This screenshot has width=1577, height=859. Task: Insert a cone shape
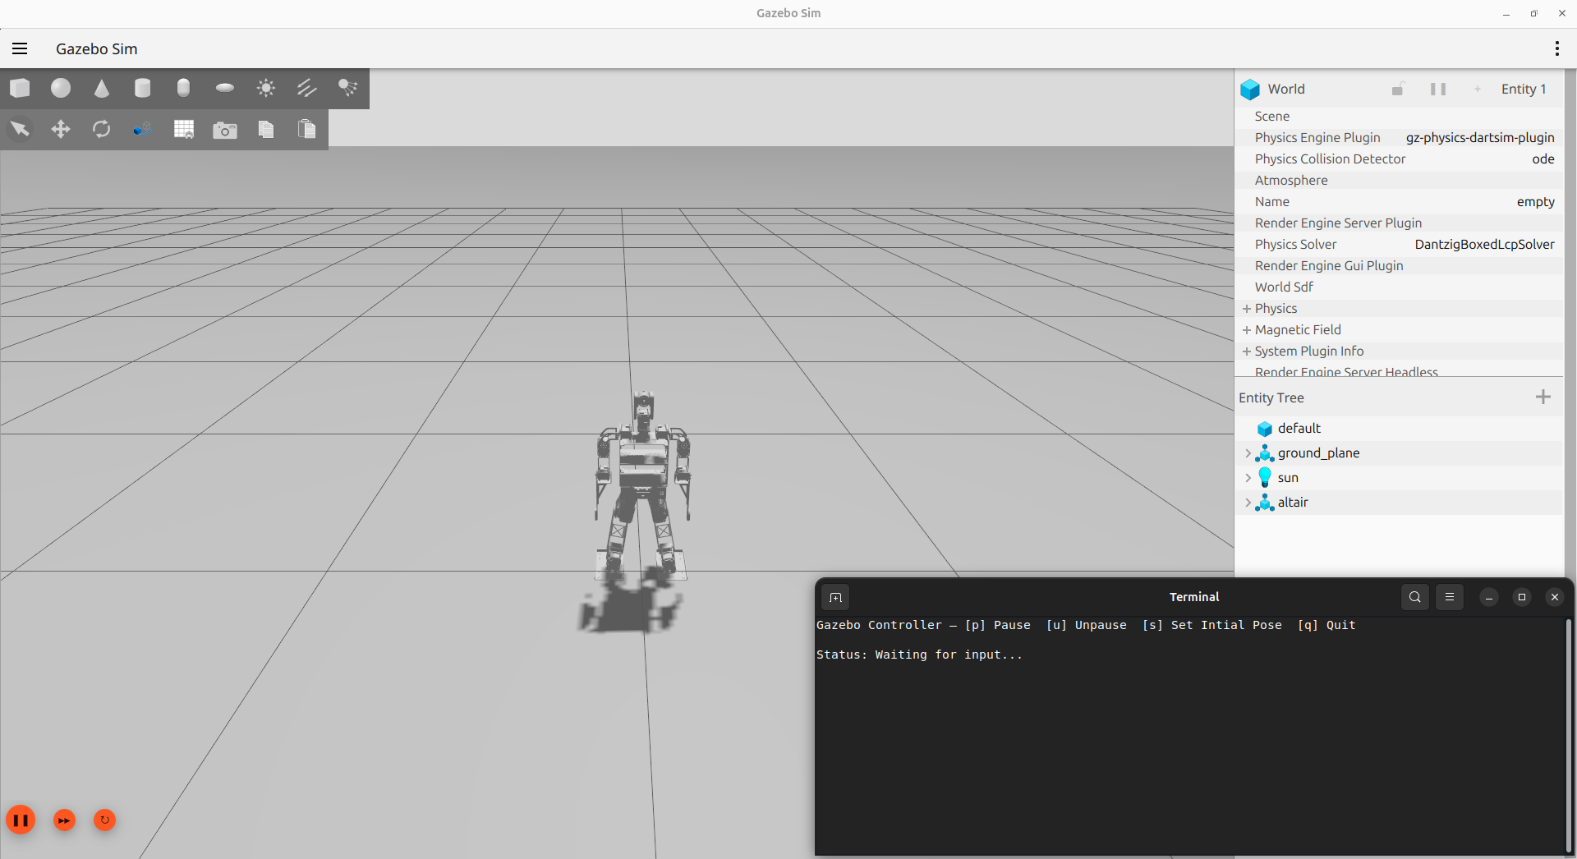point(102,88)
